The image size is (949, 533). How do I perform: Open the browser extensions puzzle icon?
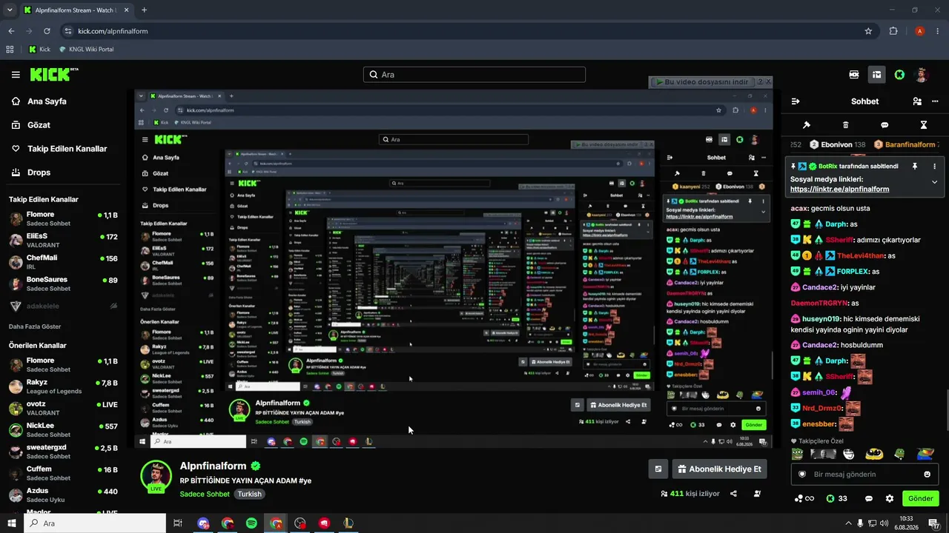893,31
